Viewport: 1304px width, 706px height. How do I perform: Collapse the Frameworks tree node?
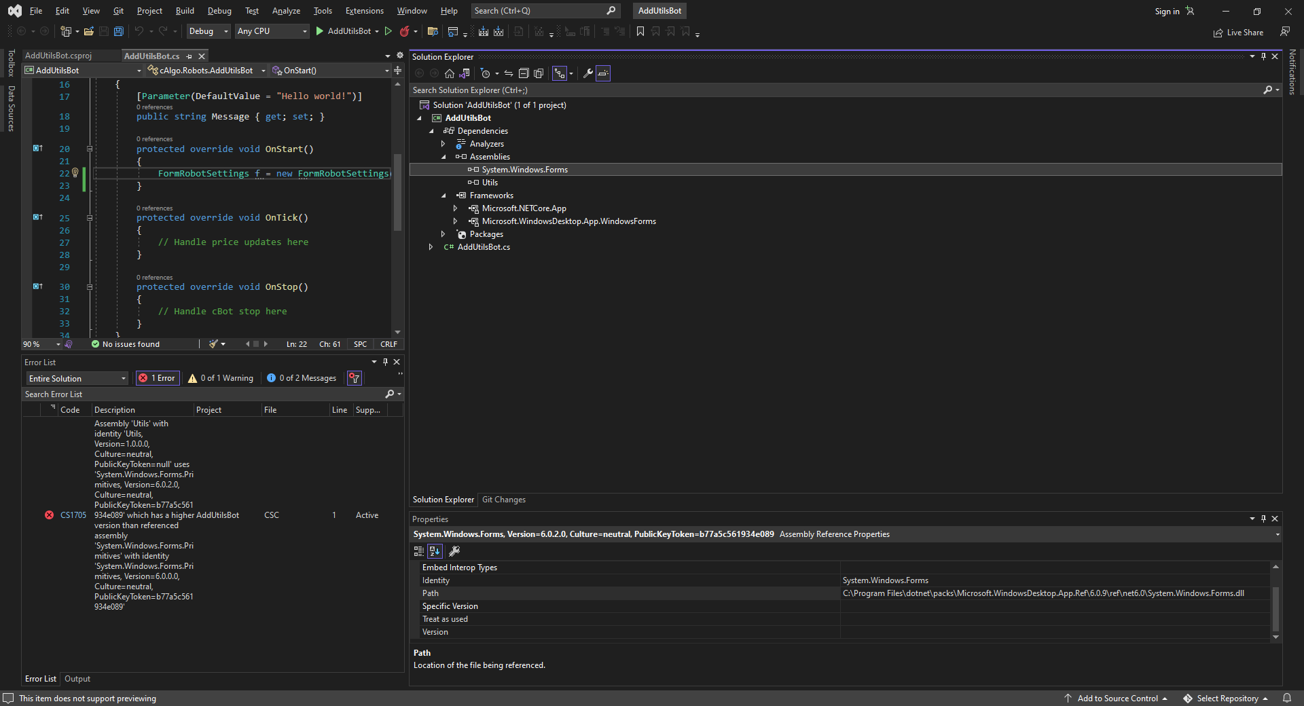tap(443, 196)
